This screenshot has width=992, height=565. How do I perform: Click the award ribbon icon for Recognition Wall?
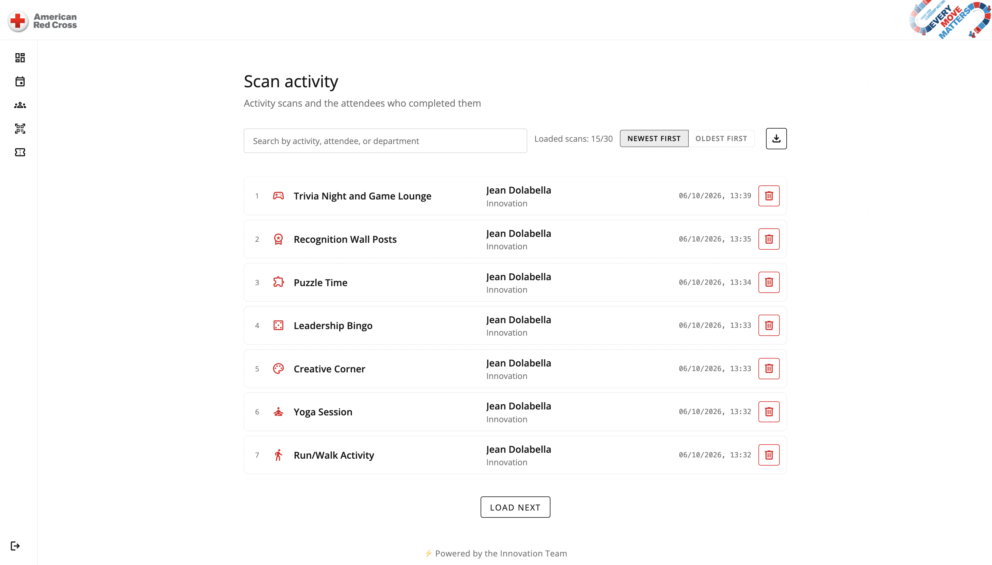278,239
